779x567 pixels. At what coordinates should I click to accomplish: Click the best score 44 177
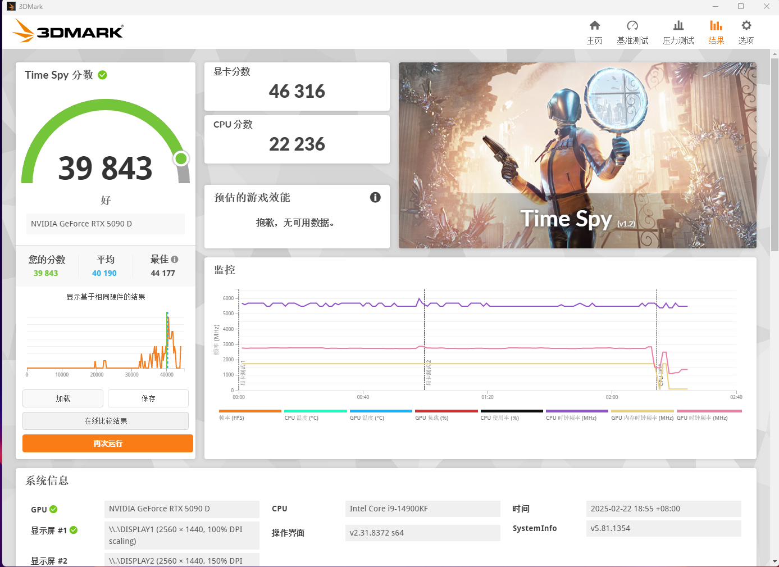(163, 273)
